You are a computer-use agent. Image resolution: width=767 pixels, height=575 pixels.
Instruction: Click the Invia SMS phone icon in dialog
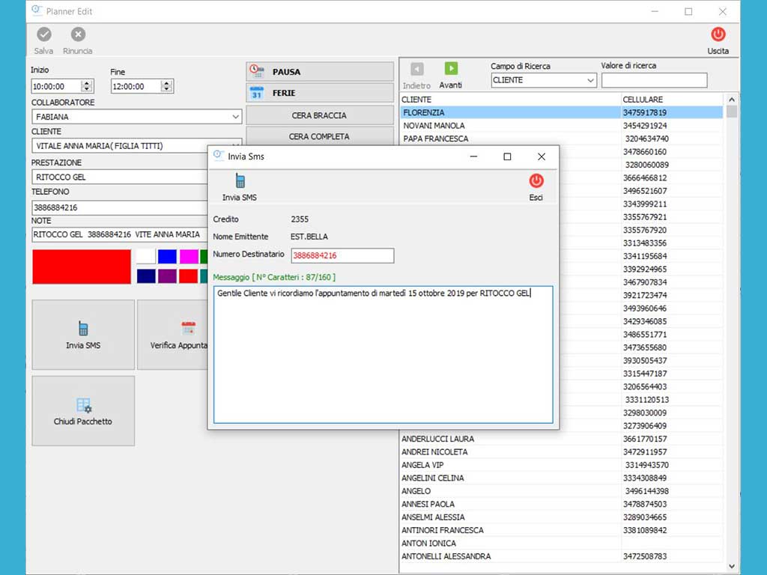240,180
